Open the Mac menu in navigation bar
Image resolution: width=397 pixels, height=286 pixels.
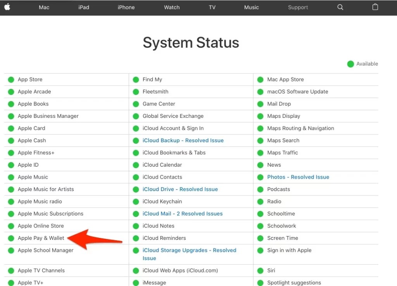(44, 7)
